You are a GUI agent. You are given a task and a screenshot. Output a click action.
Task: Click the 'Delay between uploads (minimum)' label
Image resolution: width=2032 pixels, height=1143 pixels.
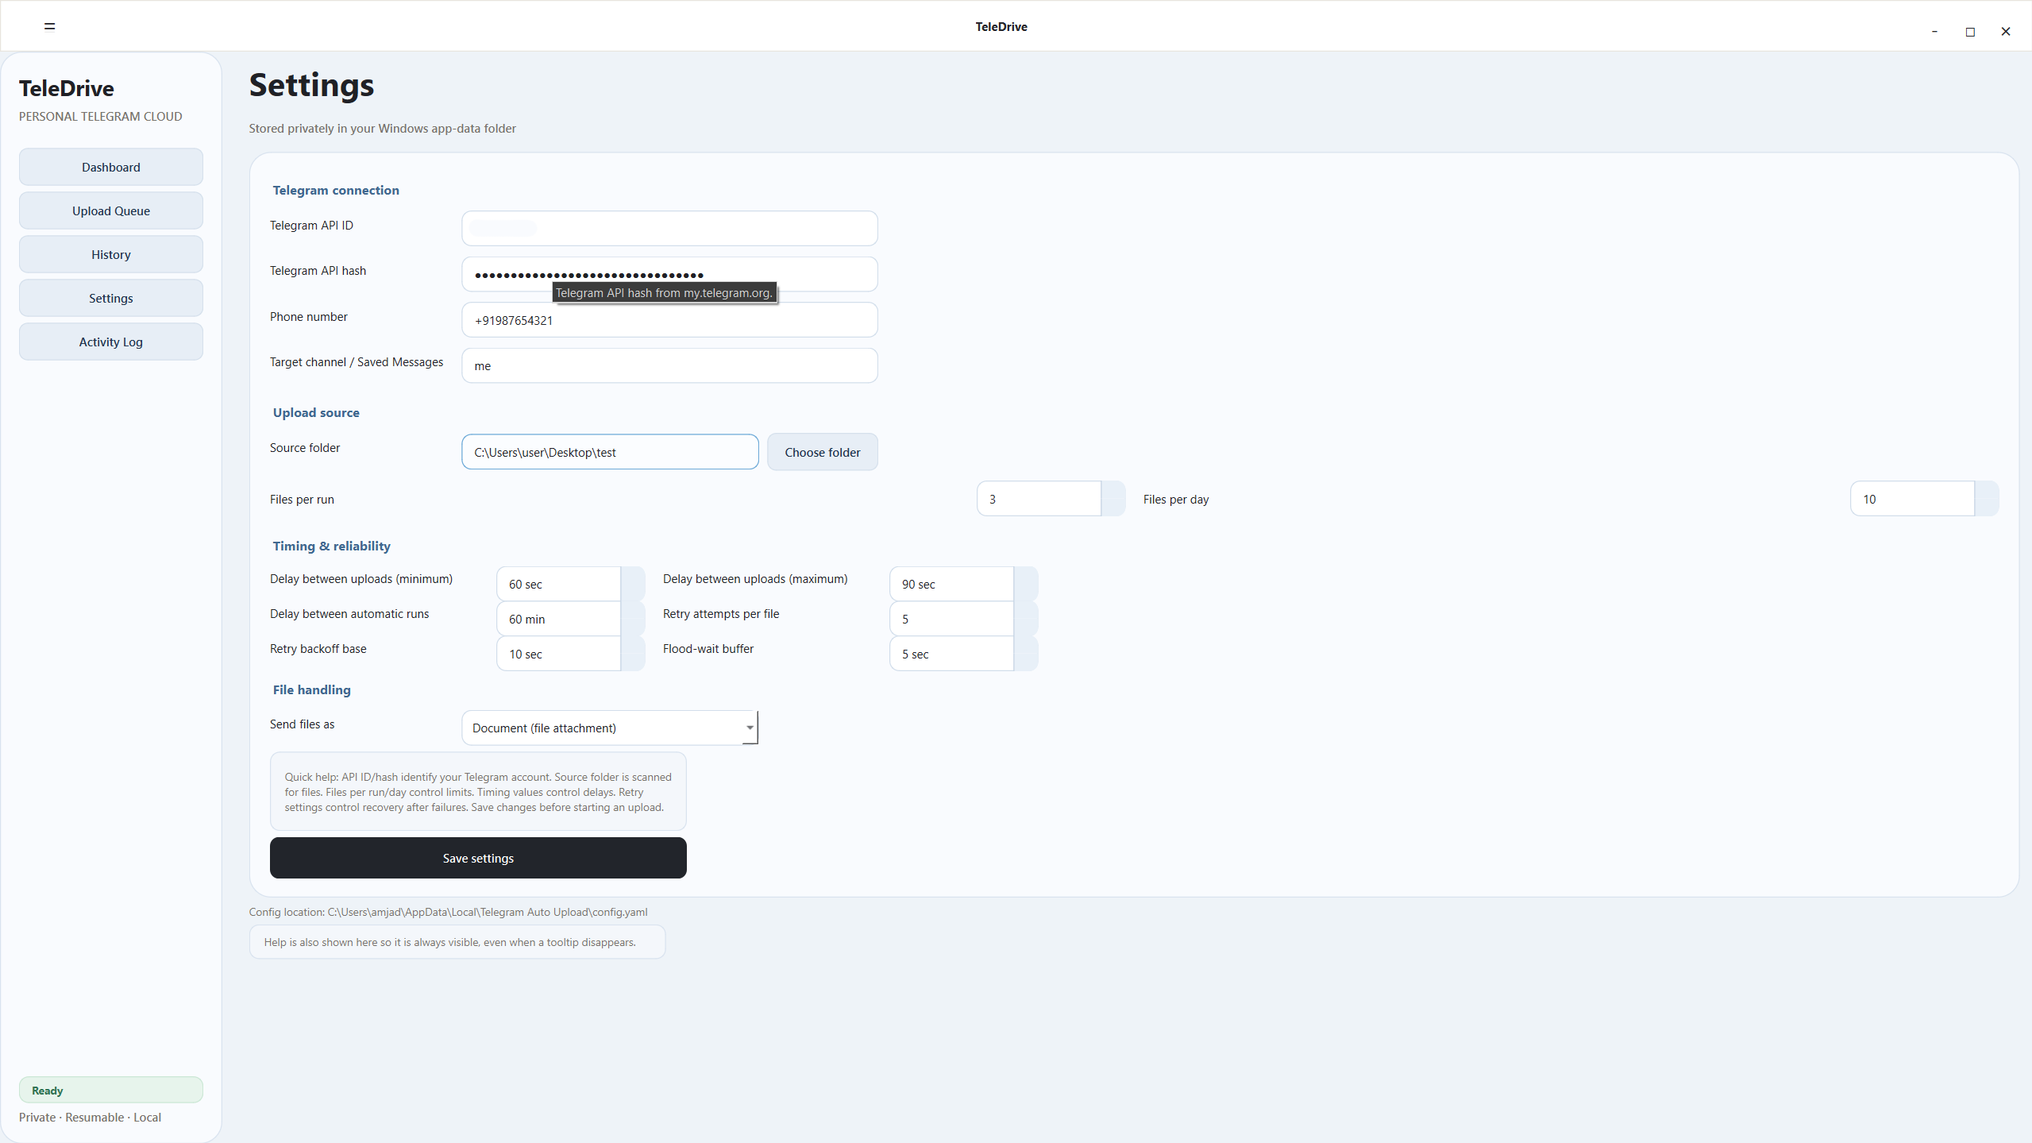(361, 579)
